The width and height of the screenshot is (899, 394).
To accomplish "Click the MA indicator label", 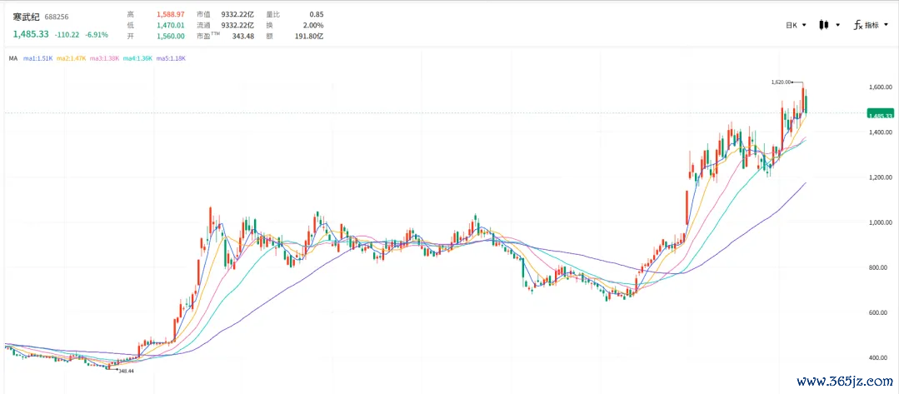I will 12,58.
